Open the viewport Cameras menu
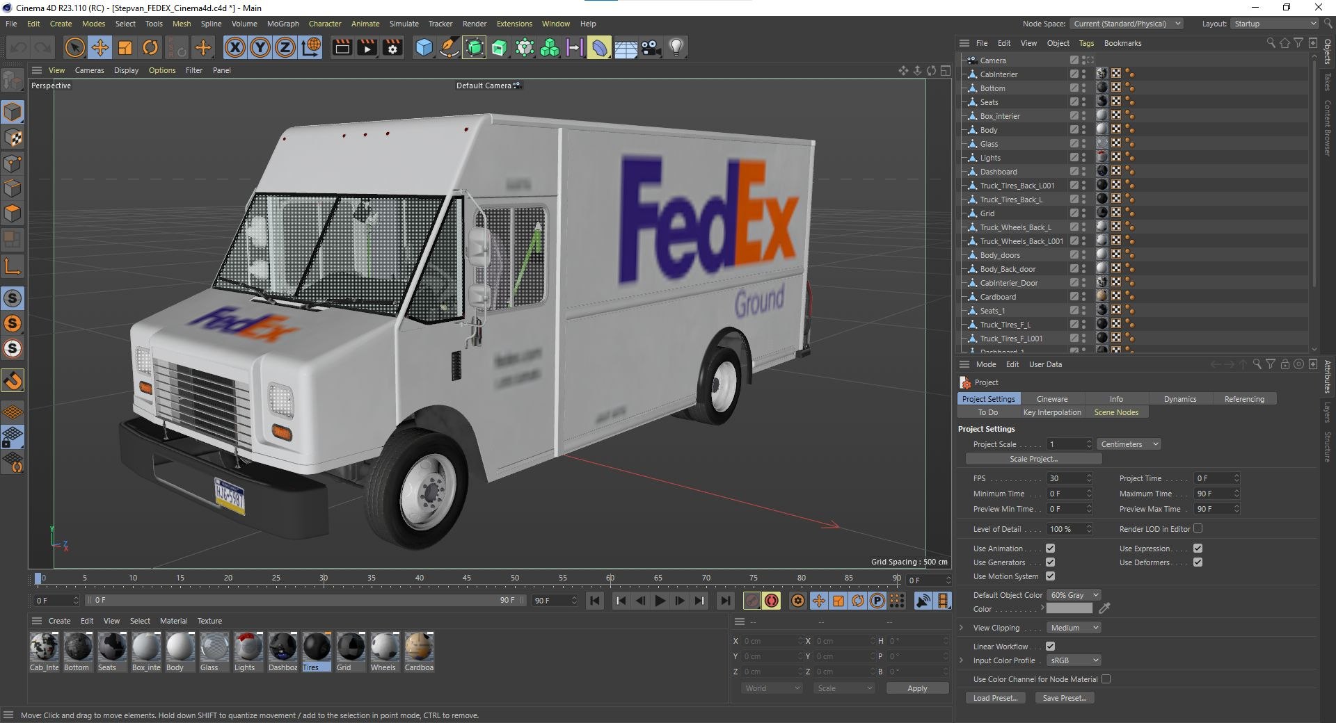The width and height of the screenshot is (1336, 723). coord(89,70)
